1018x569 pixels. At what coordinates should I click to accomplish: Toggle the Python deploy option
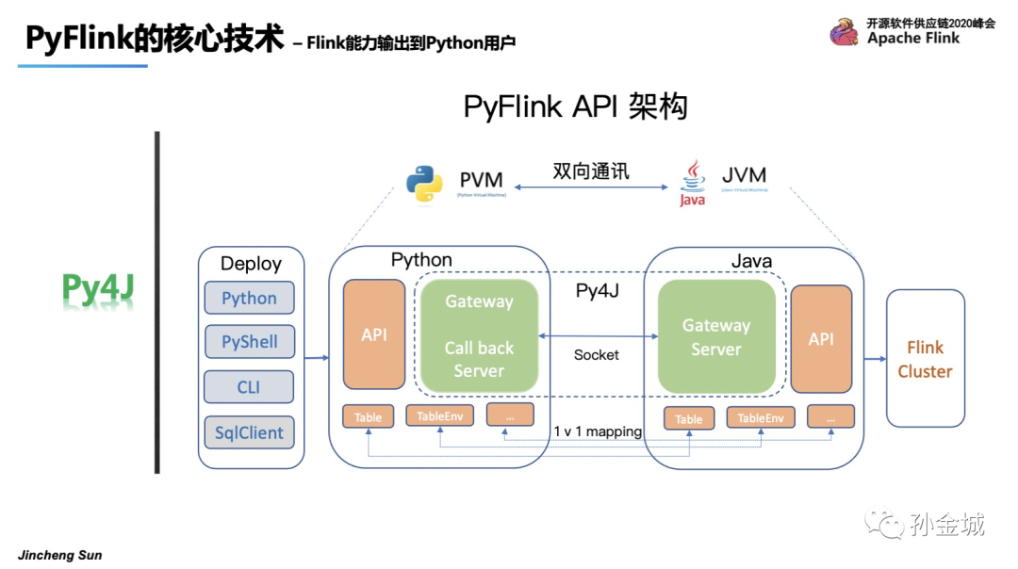249,298
